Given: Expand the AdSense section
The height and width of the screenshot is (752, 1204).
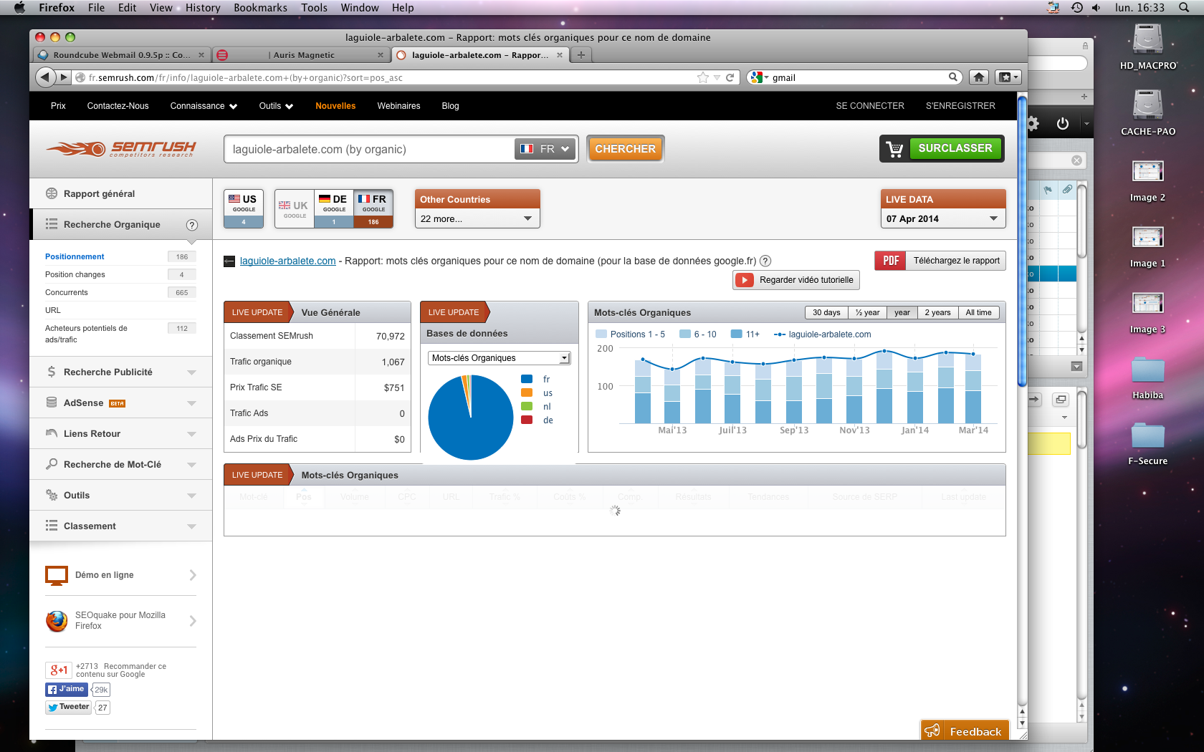Looking at the screenshot, I should click(x=120, y=403).
